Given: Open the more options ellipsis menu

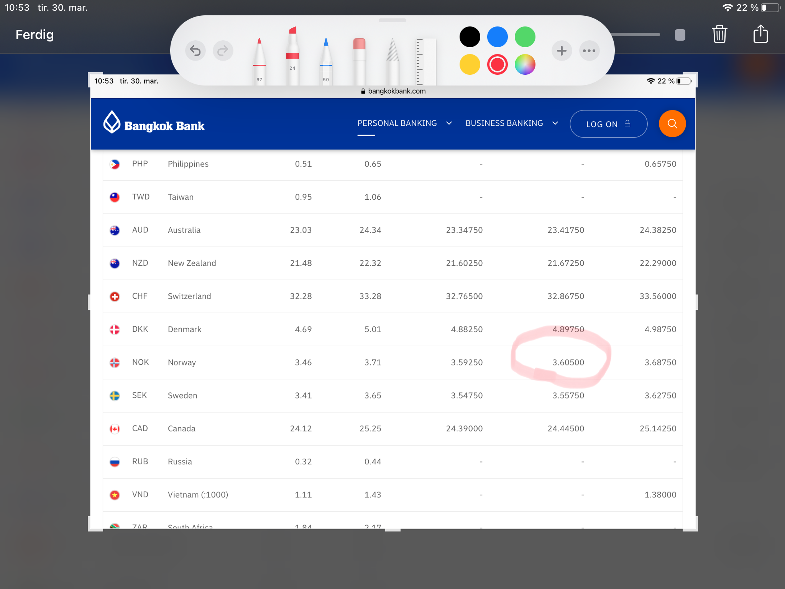Looking at the screenshot, I should [x=589, y=51].
